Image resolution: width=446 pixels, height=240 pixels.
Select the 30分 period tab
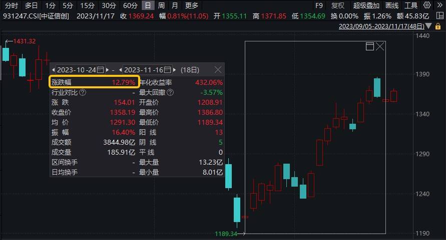pos(109,5)
